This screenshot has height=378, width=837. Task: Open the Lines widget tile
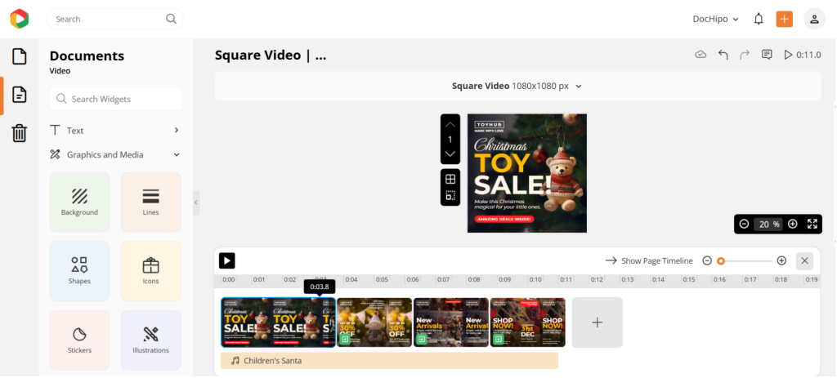(150, 202)
